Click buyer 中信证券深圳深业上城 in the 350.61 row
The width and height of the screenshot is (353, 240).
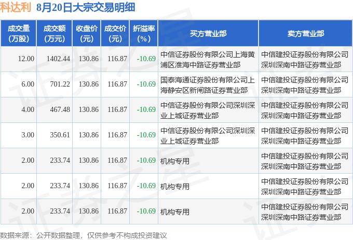click(x=208, y=136)
